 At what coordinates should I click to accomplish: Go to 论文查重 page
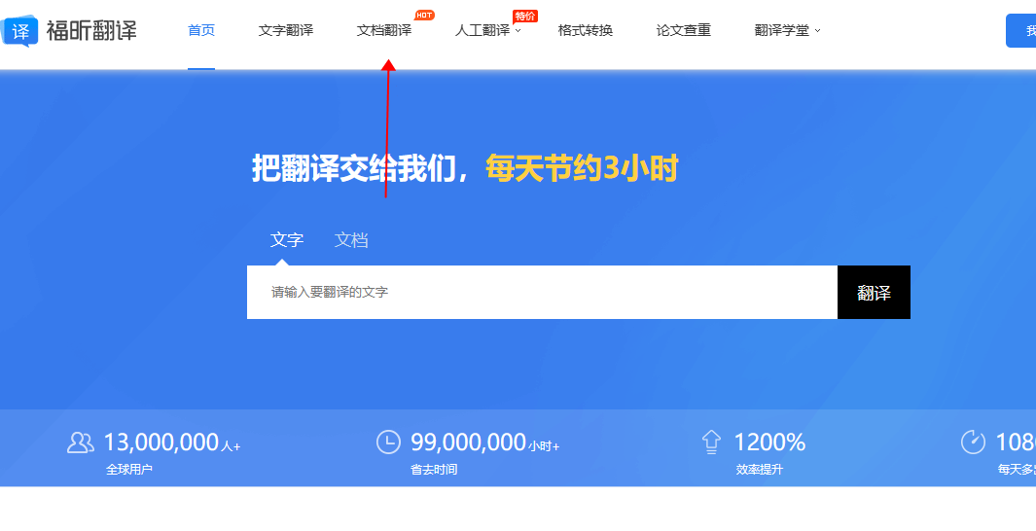pyautogui.click(x=683, y=30)
